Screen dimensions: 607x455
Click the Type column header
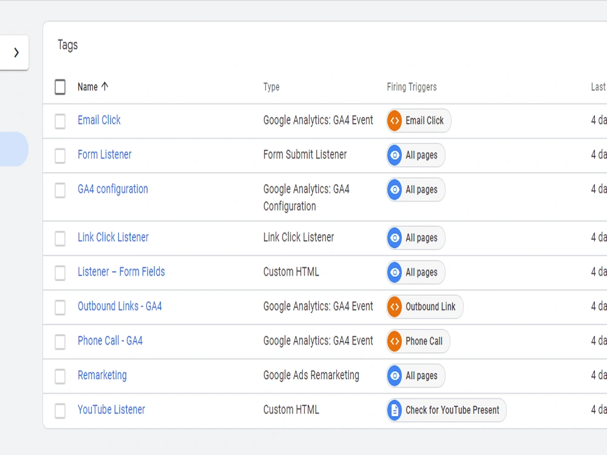click(x=271, y=87)
